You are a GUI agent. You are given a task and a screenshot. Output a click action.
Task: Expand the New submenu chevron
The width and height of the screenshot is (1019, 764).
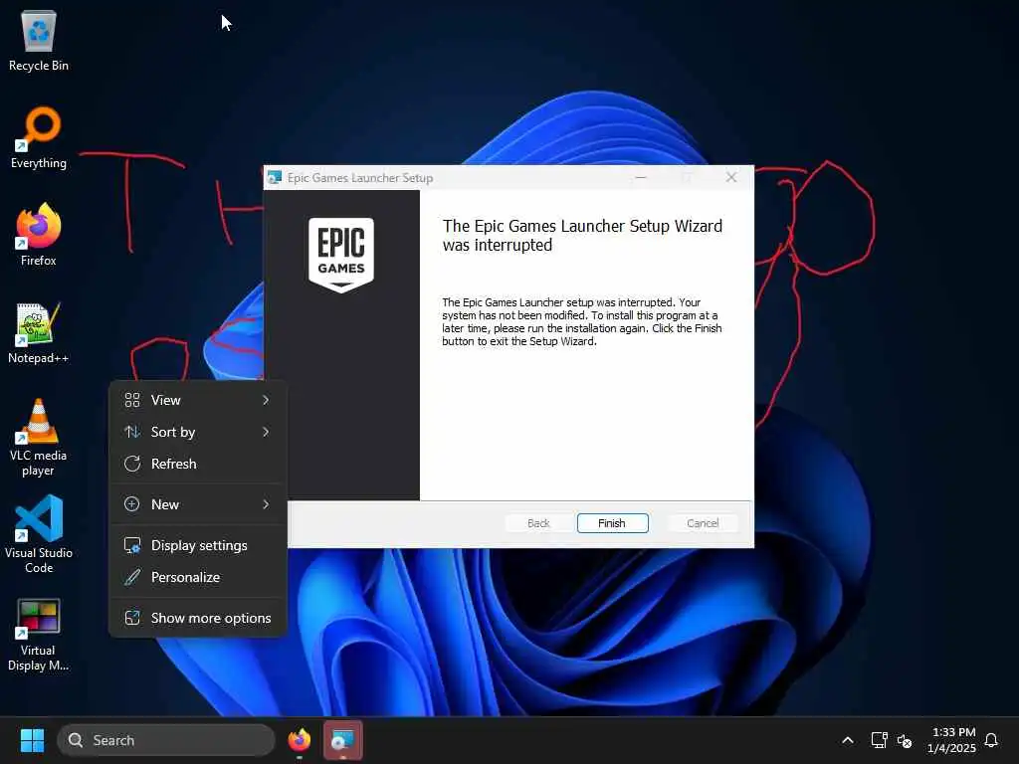coord(266,504)
